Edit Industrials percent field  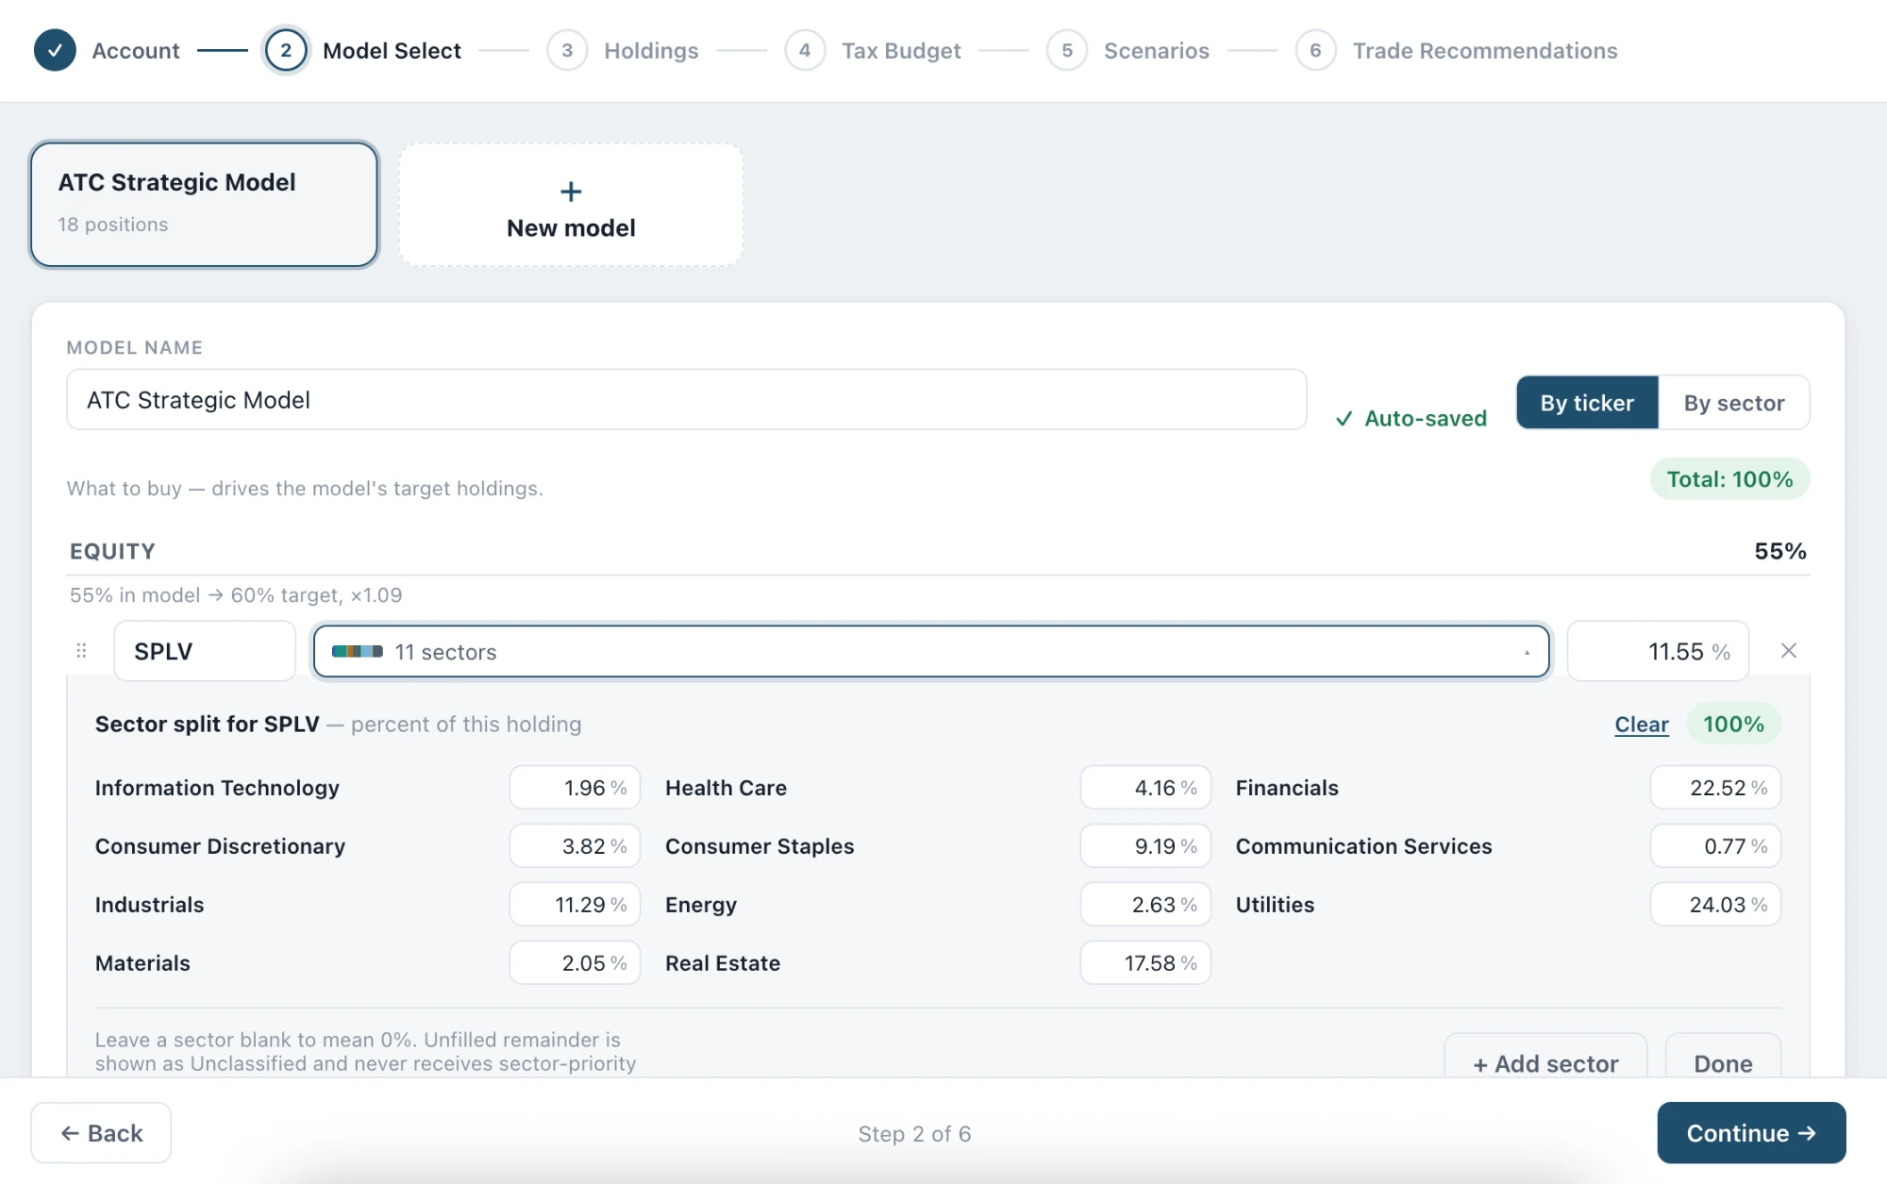click(575, 905)
